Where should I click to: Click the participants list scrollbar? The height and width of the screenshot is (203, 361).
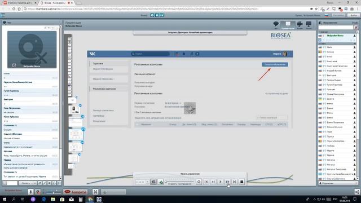tap(358, 105)
